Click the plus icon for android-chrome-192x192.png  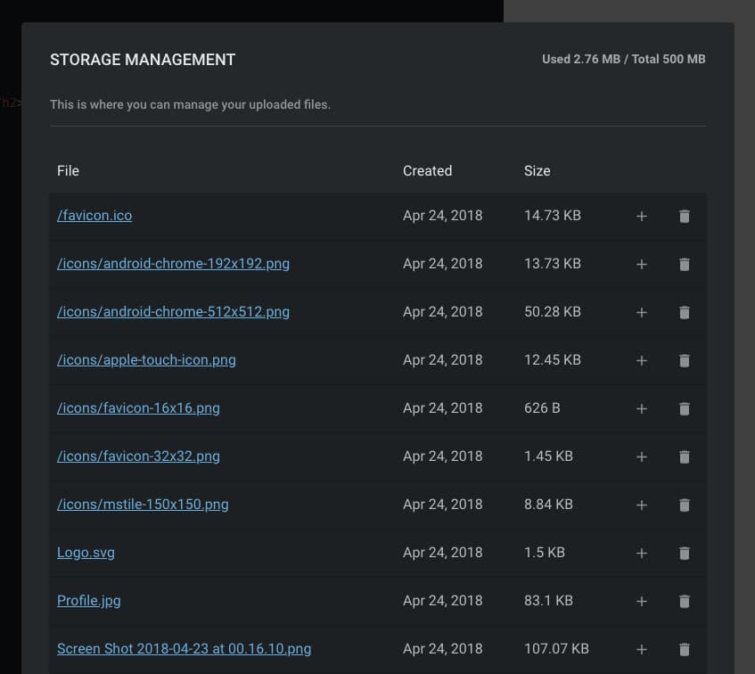641,264
